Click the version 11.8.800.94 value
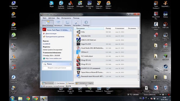The height and width of the screenshot is (101, 180). (x=46, y=44)
